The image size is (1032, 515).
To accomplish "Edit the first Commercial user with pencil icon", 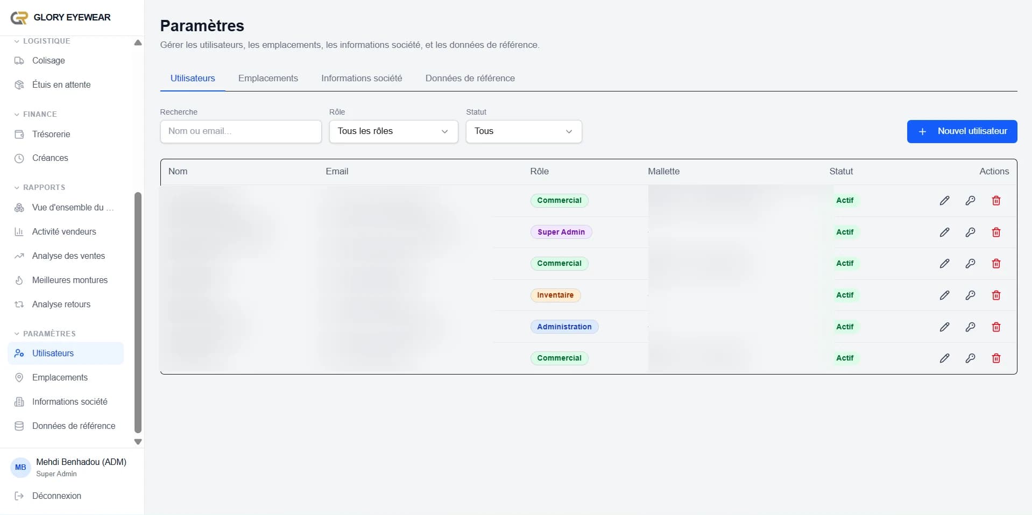I will point(944,201).
